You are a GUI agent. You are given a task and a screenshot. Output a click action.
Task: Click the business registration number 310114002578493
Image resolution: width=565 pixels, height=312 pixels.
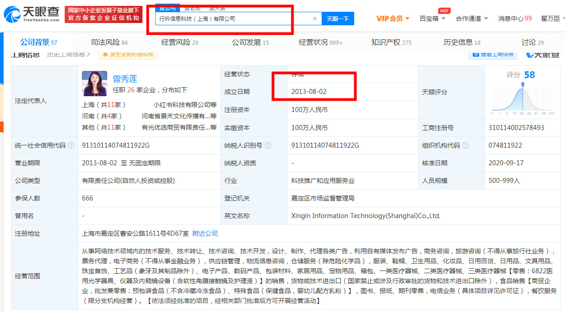pos(517,128)
